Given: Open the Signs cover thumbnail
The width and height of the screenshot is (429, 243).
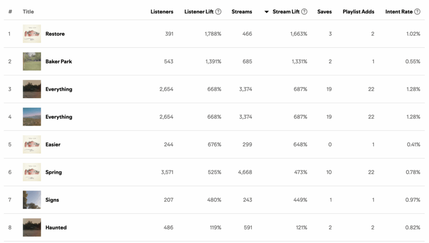Looking at the screenshot, I should [32, 200].
